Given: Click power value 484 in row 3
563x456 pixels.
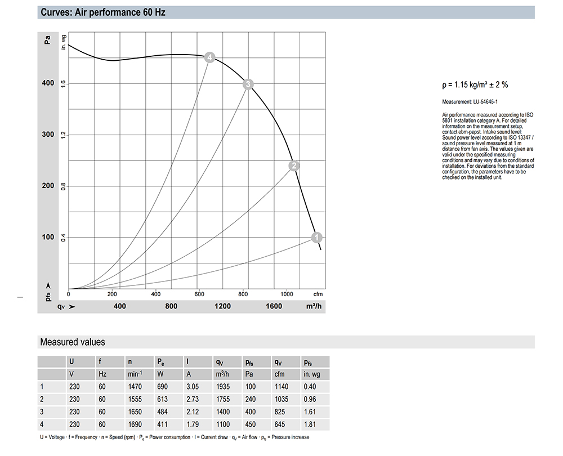Looking at the screenshot, I should [162, 412].
